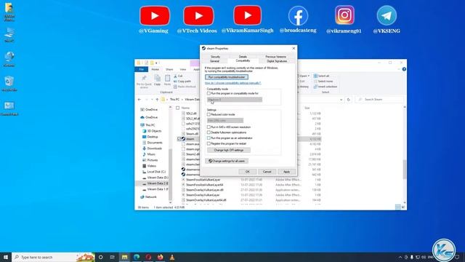The image size is (465, 262).
Task: Open the @VGaming YouTube icon
Action: point(155,16)
